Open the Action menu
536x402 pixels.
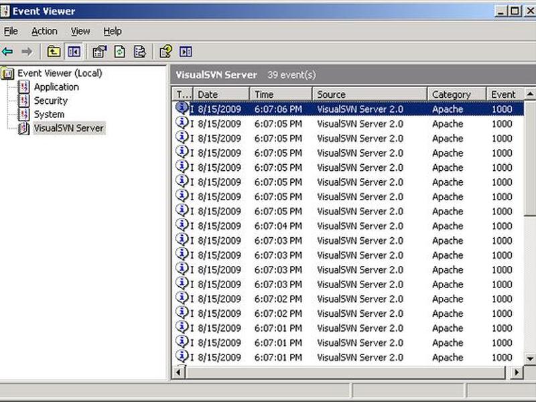[x=44, y=31]
